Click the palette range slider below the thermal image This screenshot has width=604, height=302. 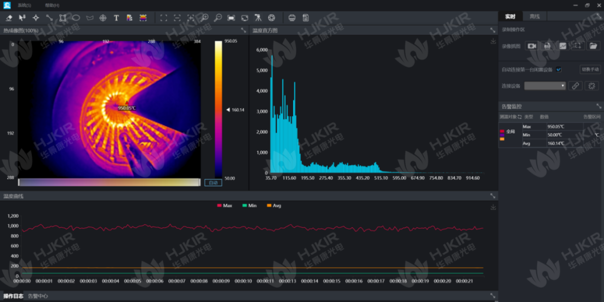(x=109, y=182)
